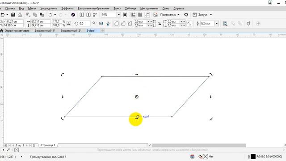Open the Правка menu

click(10, 8)
